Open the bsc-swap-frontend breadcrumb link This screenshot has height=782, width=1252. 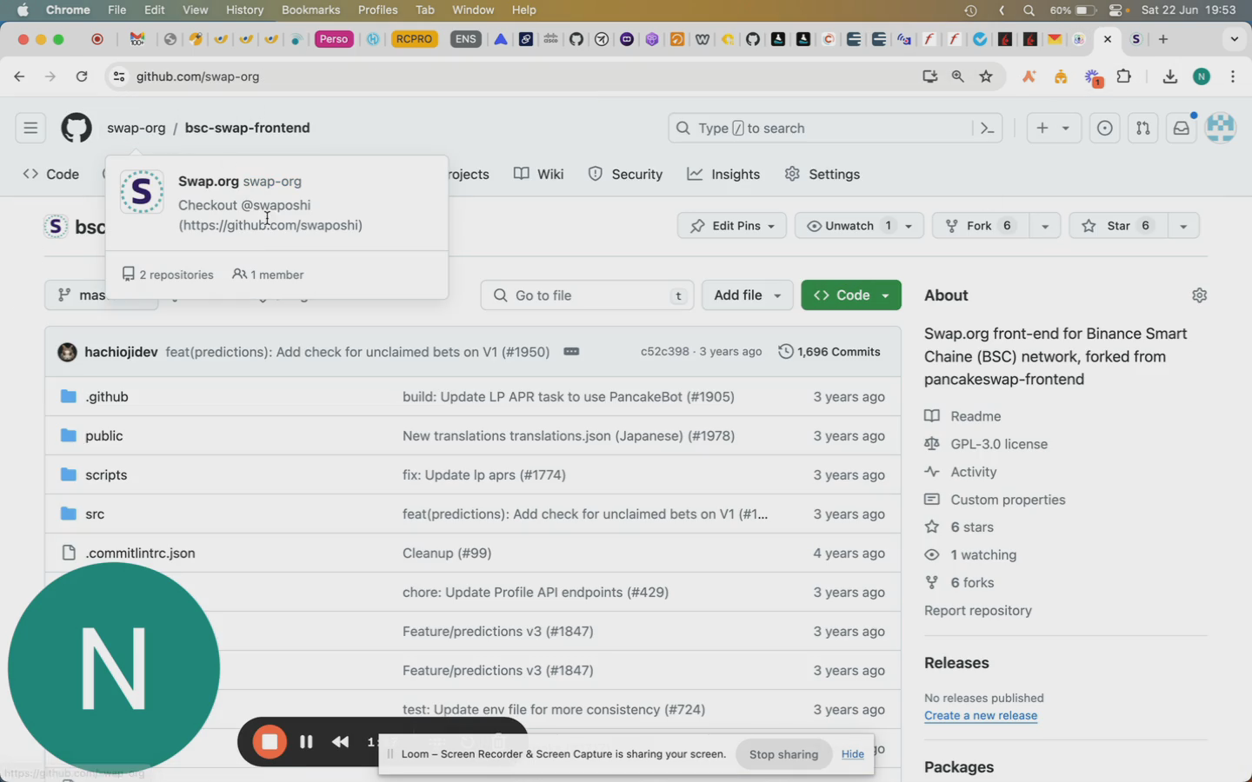pyautogui.click(x=247, y=128)
